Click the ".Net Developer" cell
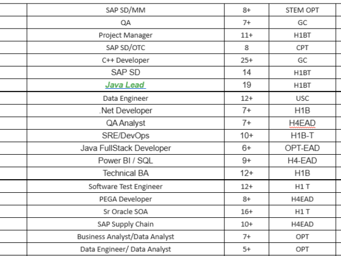 pos(125,110)
